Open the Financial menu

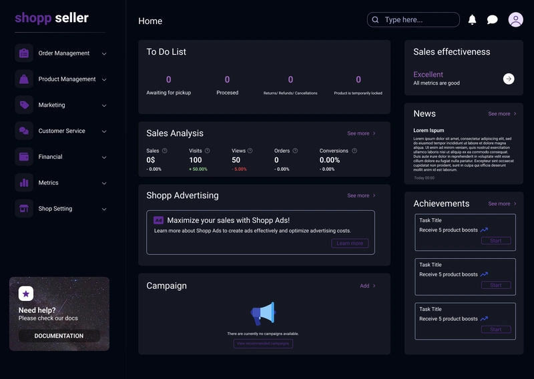click(61, 157)
